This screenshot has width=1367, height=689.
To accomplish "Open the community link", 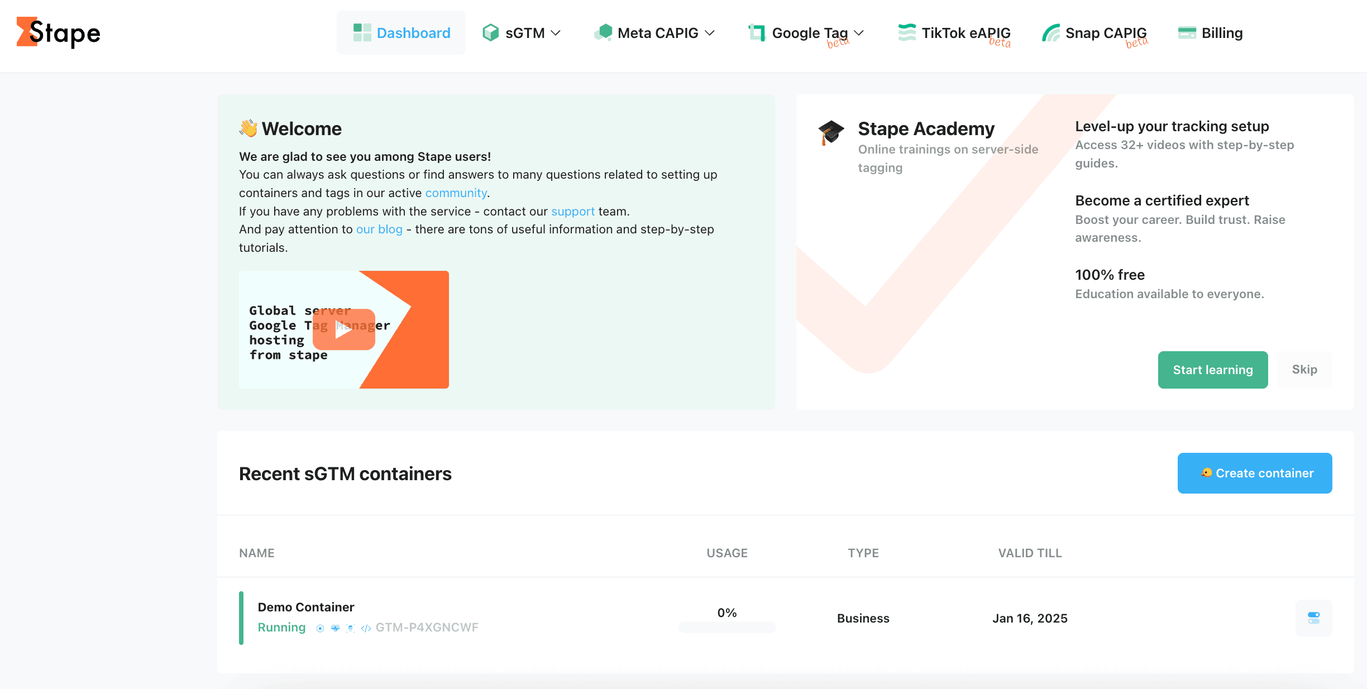I will 456,193.
